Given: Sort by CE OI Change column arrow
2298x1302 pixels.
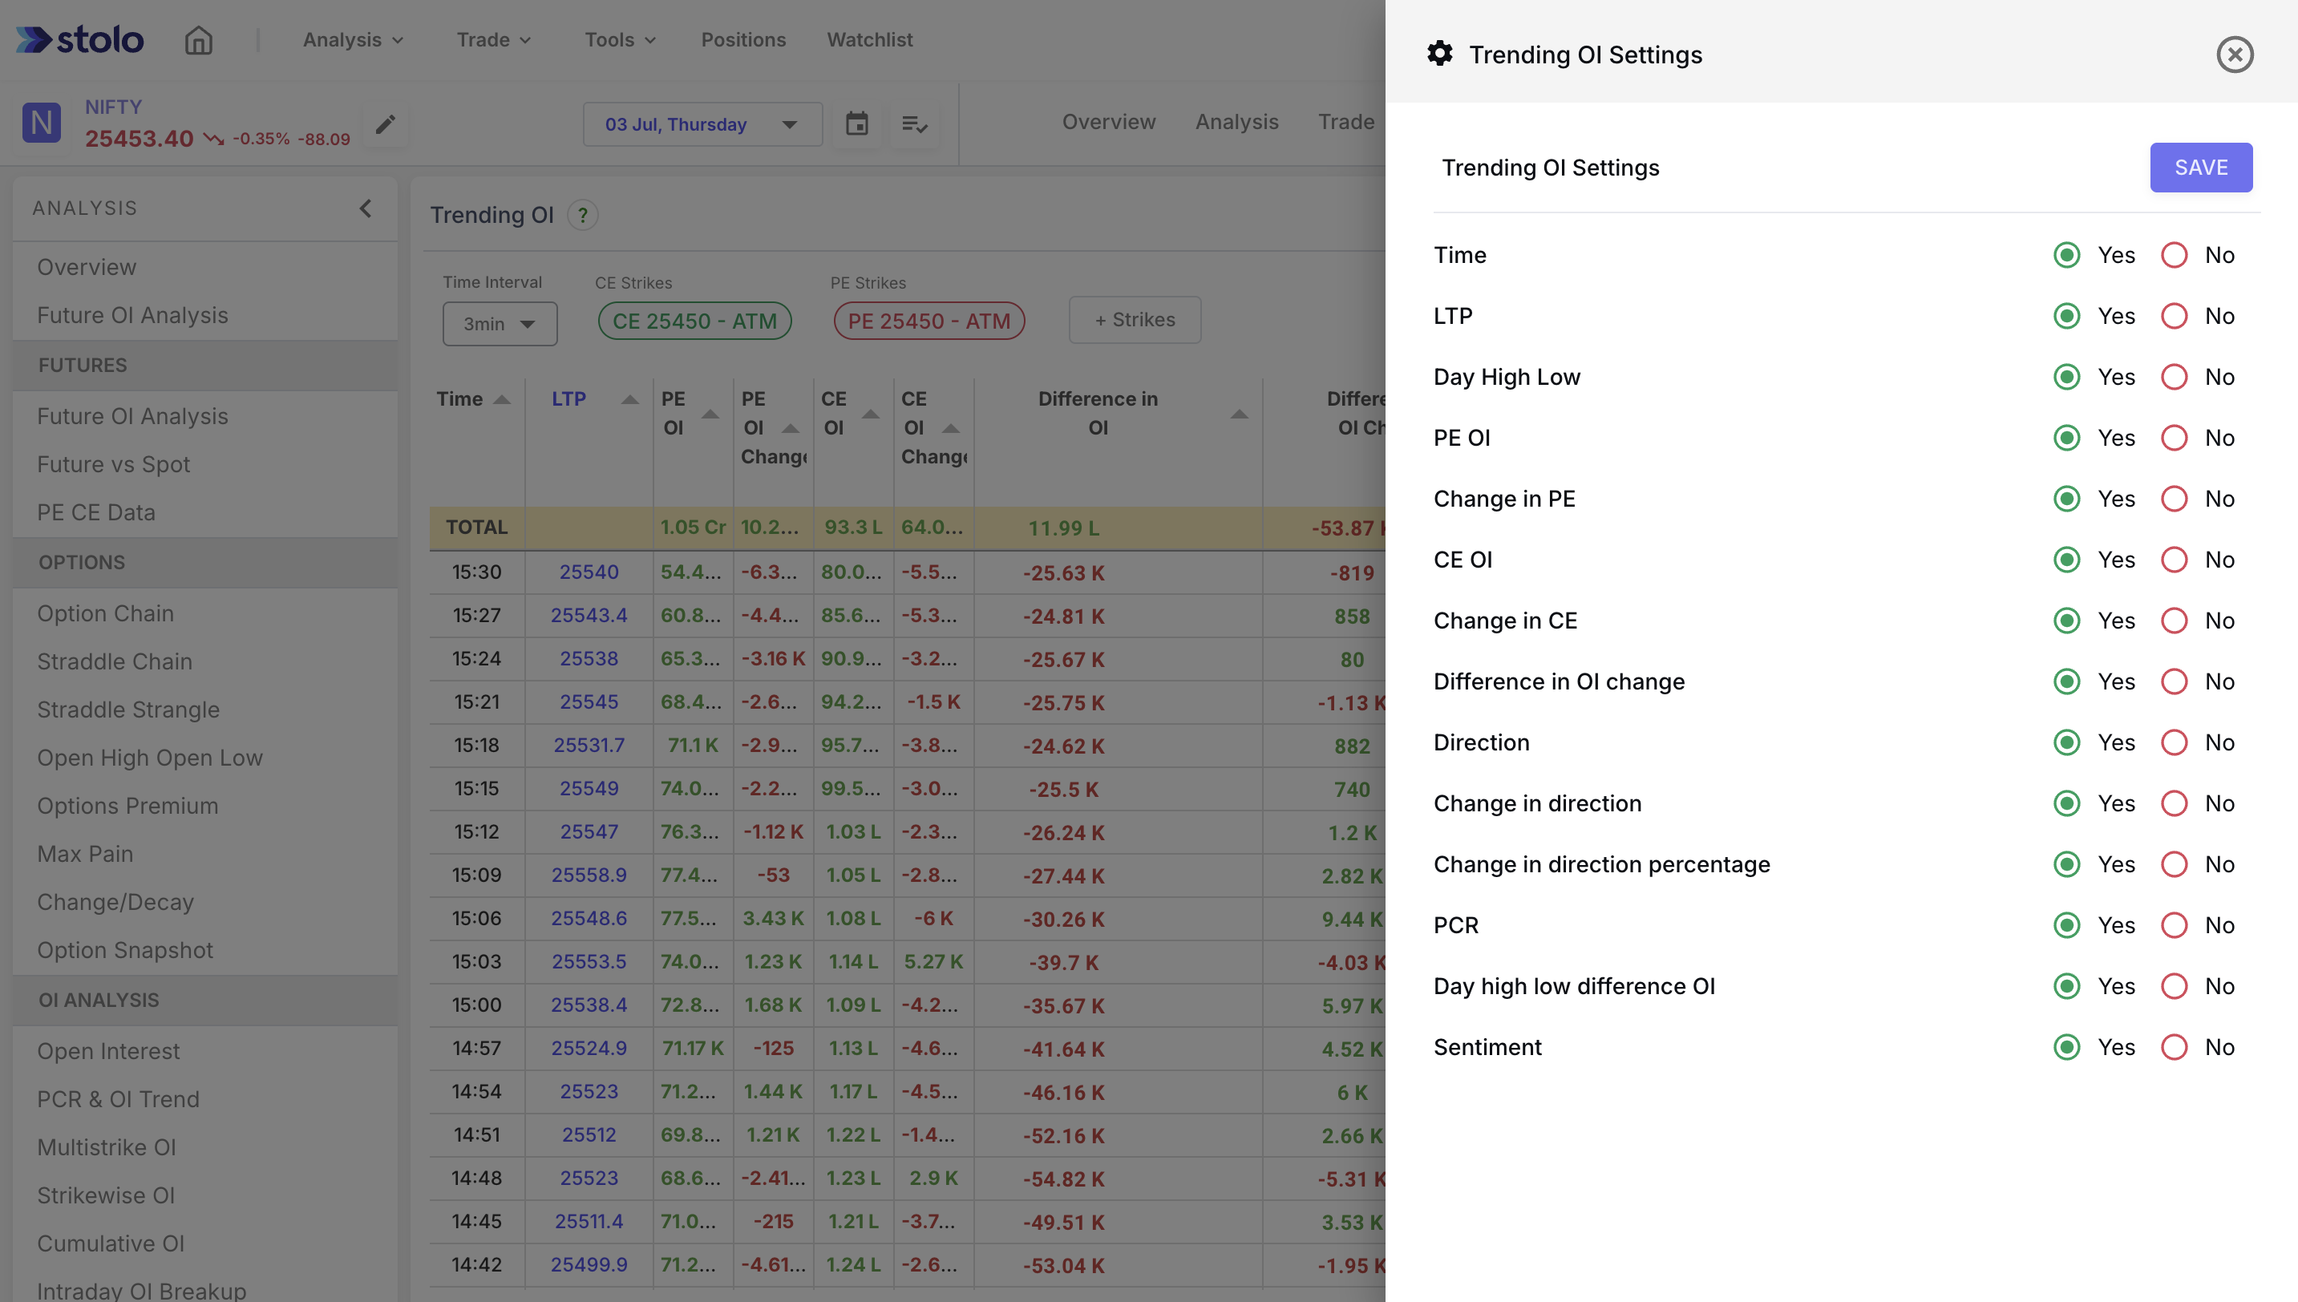Looking at the screenshot, I should (952, 428).
